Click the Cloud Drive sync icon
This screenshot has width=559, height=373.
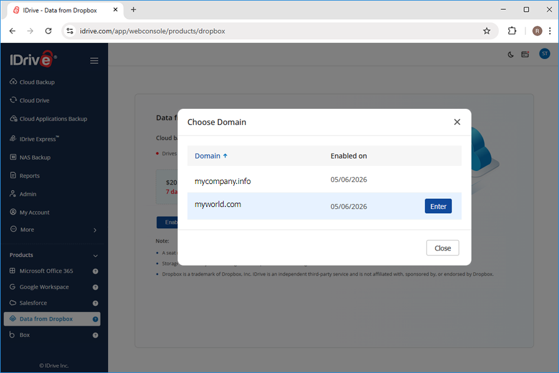point(13,100)
